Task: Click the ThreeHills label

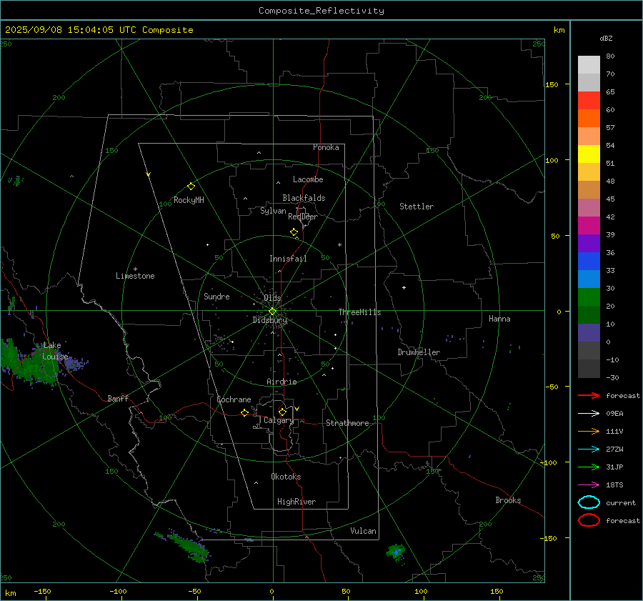Action: pos(359,312)
